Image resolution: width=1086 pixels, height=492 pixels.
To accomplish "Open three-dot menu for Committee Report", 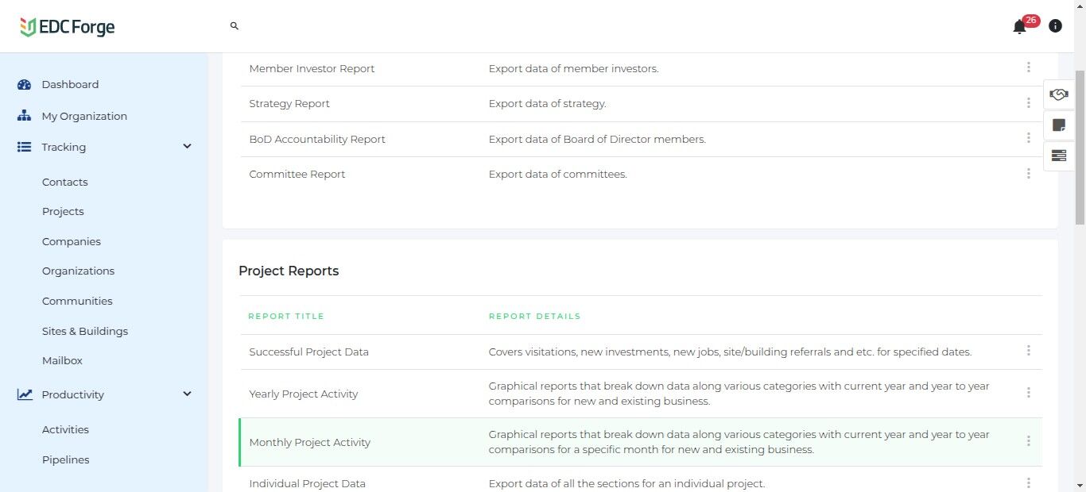I will tap(1028, 174).
